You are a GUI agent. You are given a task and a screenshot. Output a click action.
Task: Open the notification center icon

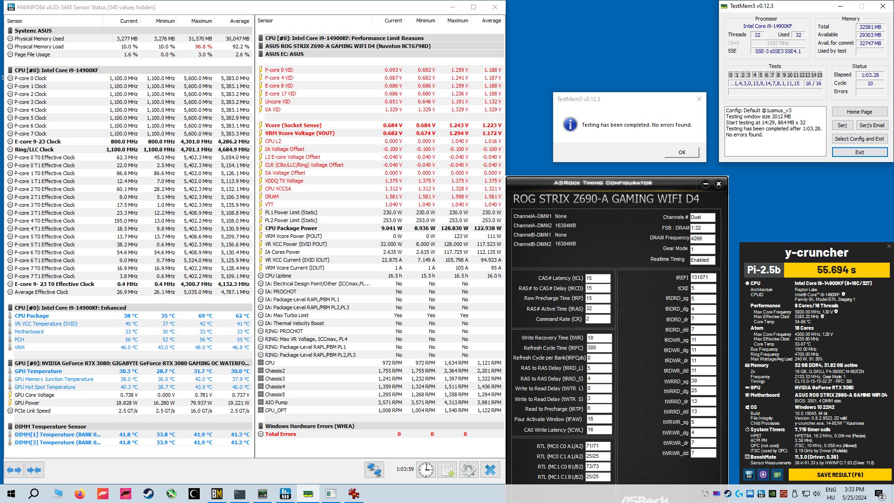[880, 494]
